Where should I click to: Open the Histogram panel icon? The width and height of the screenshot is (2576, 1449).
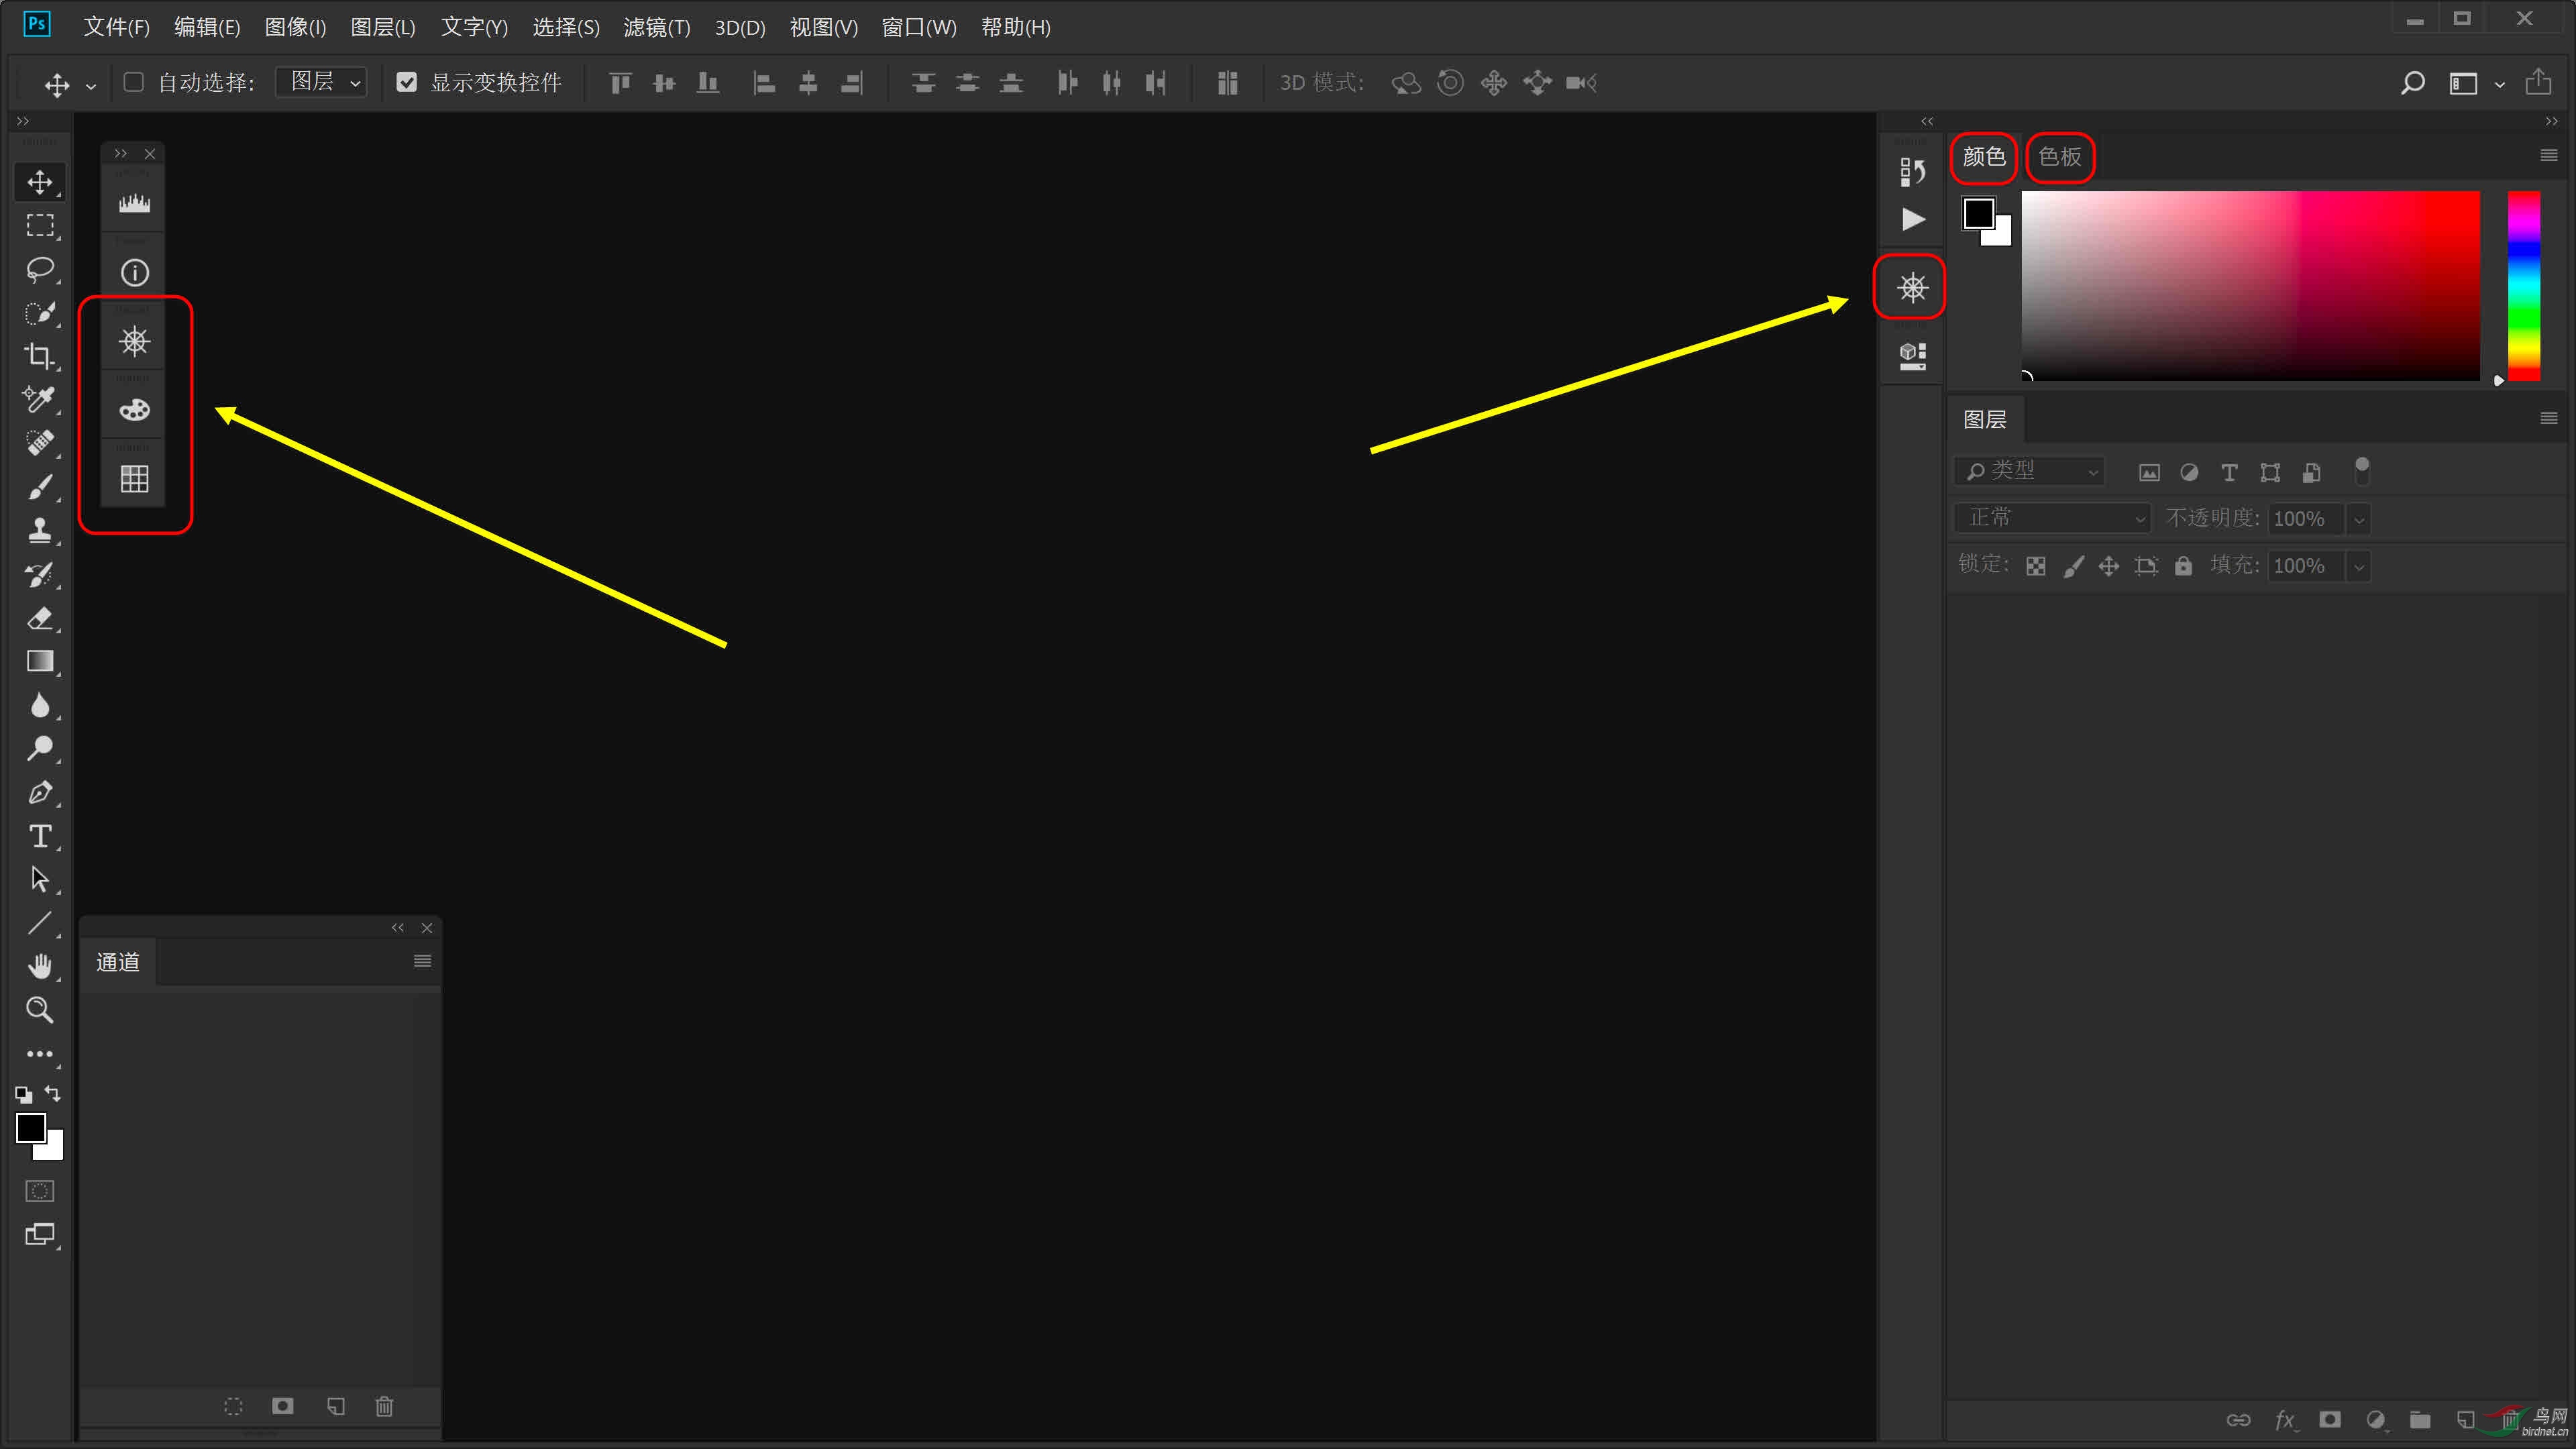(x=134, y=203)
